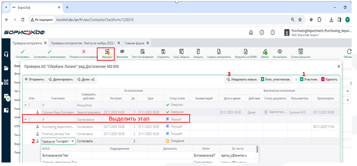
Task: Select Purchasing_department participant row
Action: click(x=181, y=126)
